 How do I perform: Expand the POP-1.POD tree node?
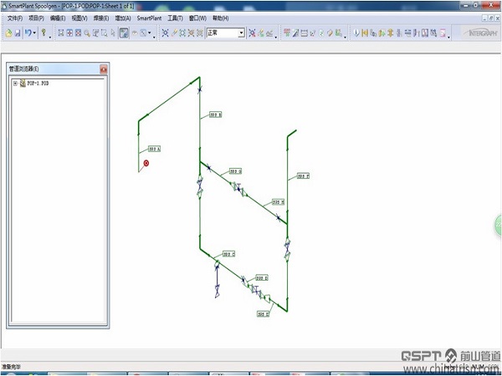pyautogui.click(x=15, y=83)
